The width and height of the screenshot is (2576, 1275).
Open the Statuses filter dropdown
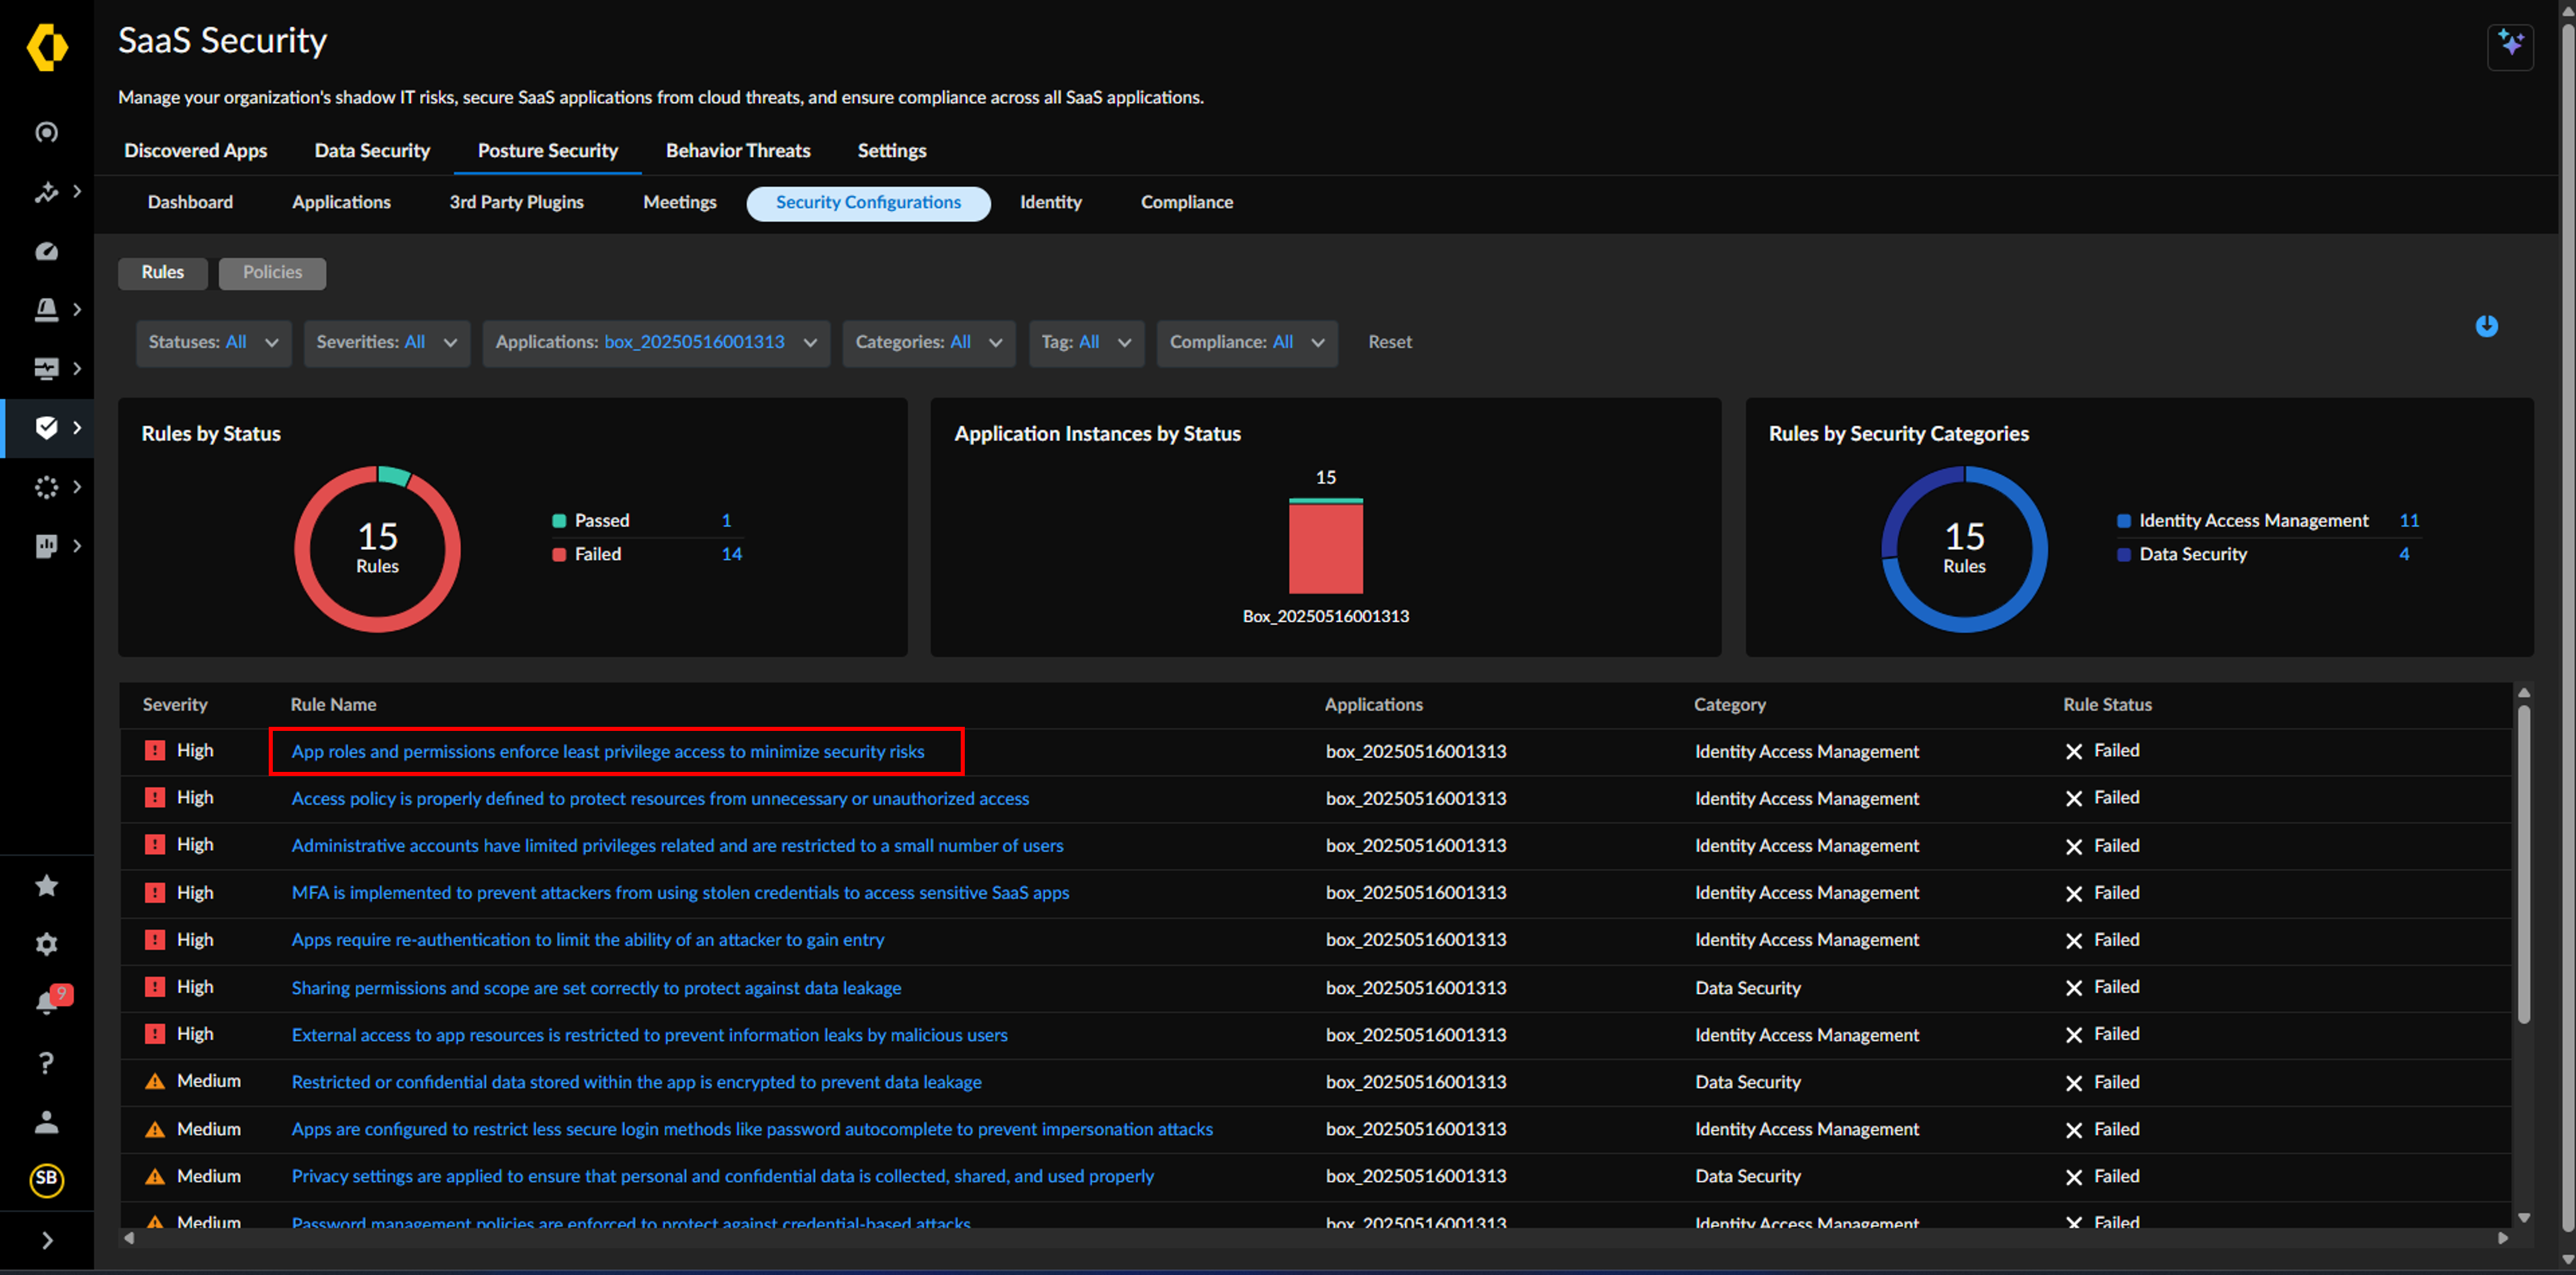[213, 342]
